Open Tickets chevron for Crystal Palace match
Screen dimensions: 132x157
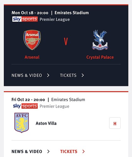[x=83, y=75]
